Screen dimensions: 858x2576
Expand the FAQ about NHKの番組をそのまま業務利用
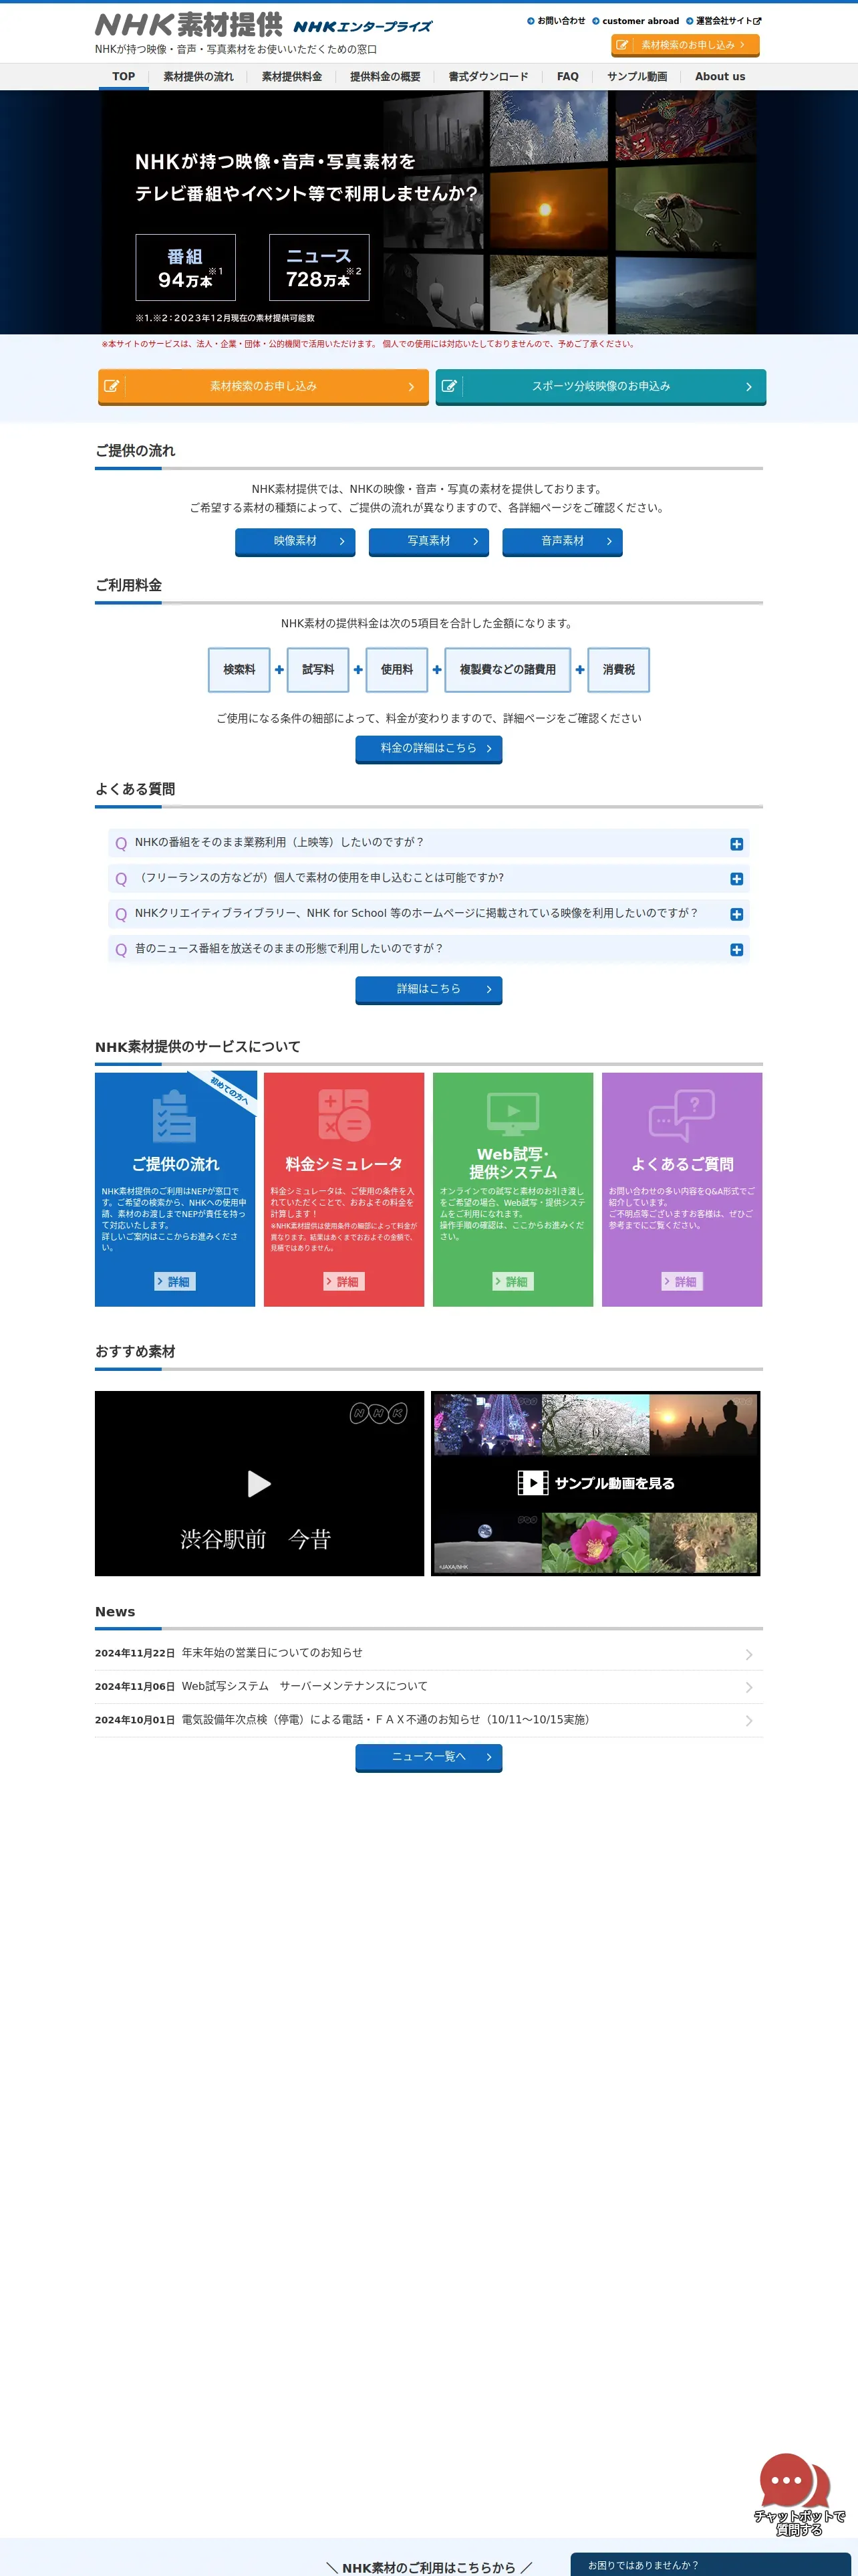pyautogui.click(x=428, y=843)
